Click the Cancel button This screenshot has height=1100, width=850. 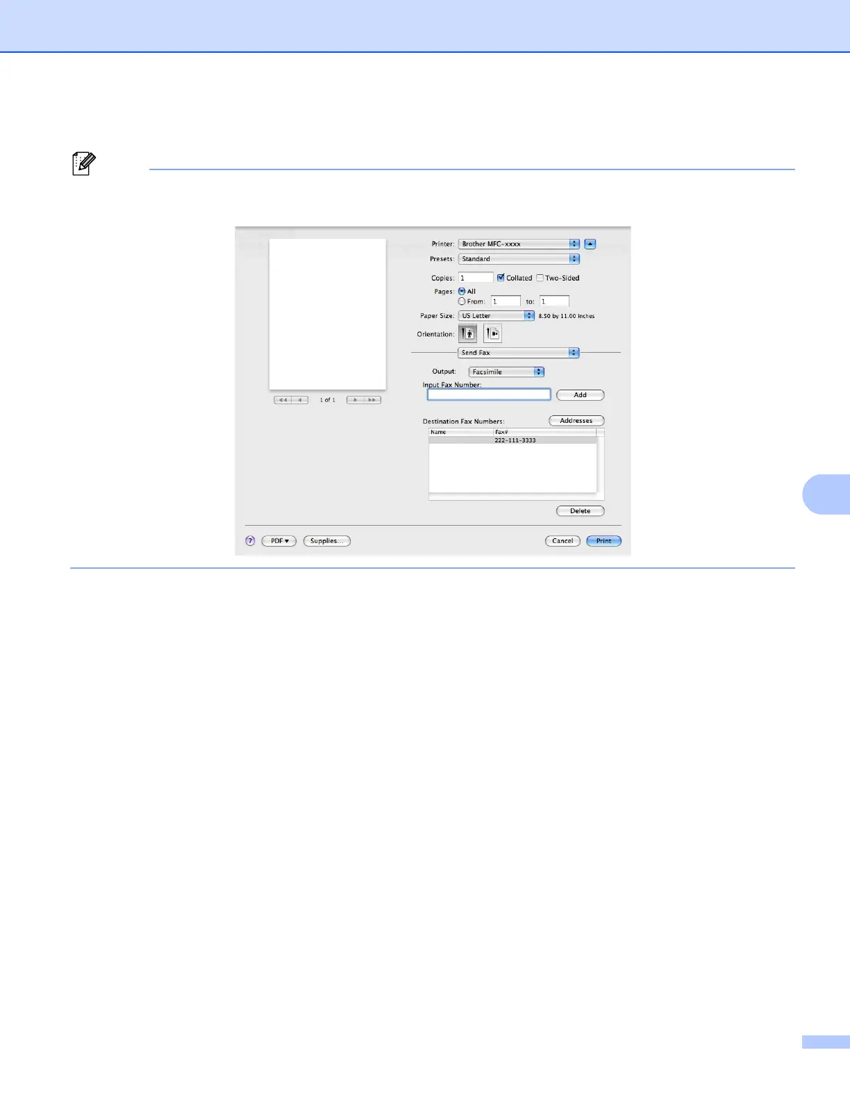pos(562,541)
